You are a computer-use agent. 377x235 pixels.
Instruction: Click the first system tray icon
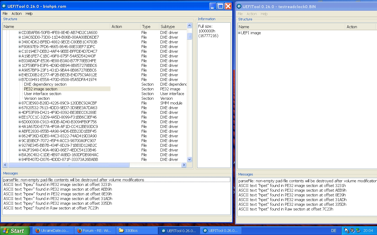click(x=347, y=231)
